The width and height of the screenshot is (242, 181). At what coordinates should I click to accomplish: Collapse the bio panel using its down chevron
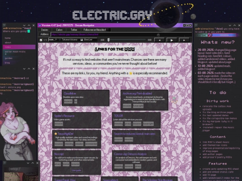pyautogui.click(x=230, y=25)
